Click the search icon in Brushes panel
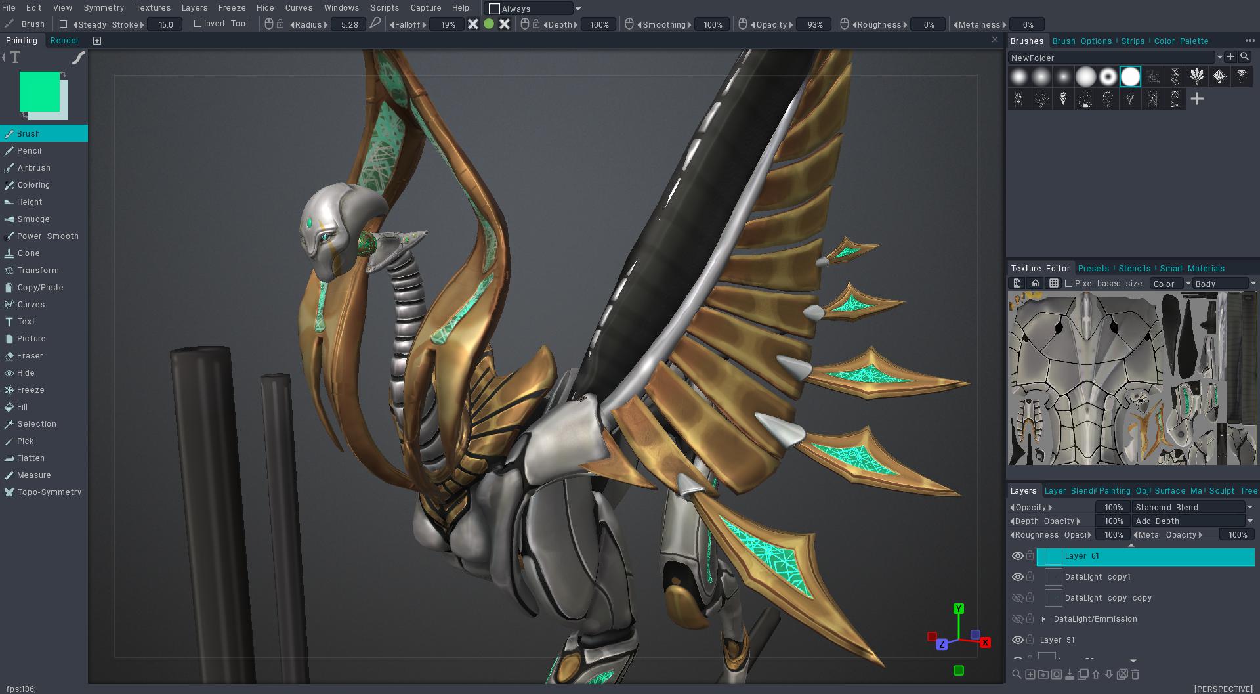1260x694 pixels. [1244, 57]
